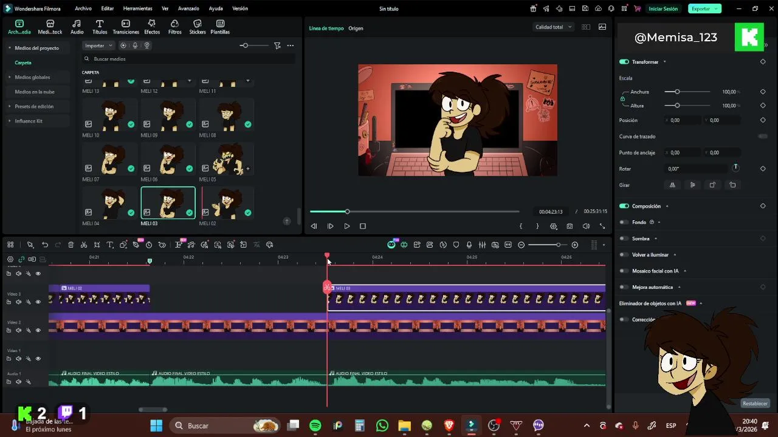778x437 pixels.
Task: Expand Medios globales tree item
Action: (10, 77)
